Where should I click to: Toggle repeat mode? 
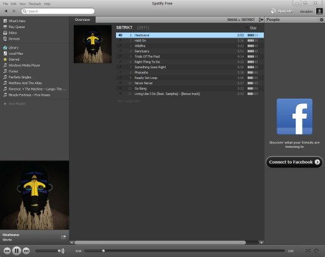(x=316, y=251)
